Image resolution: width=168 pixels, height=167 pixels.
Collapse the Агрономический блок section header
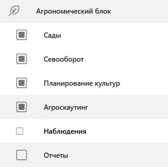[x=84, y=11]
